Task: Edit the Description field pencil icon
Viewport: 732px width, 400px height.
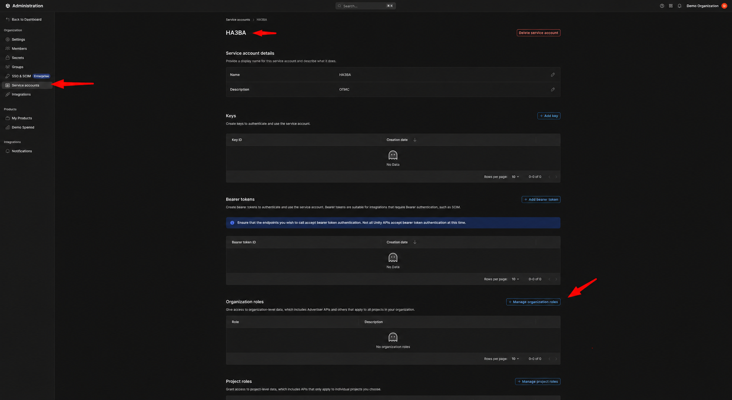Action: pos(552,89)
